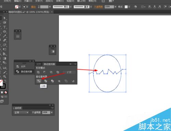Select the Type tool

click(4, 27)
